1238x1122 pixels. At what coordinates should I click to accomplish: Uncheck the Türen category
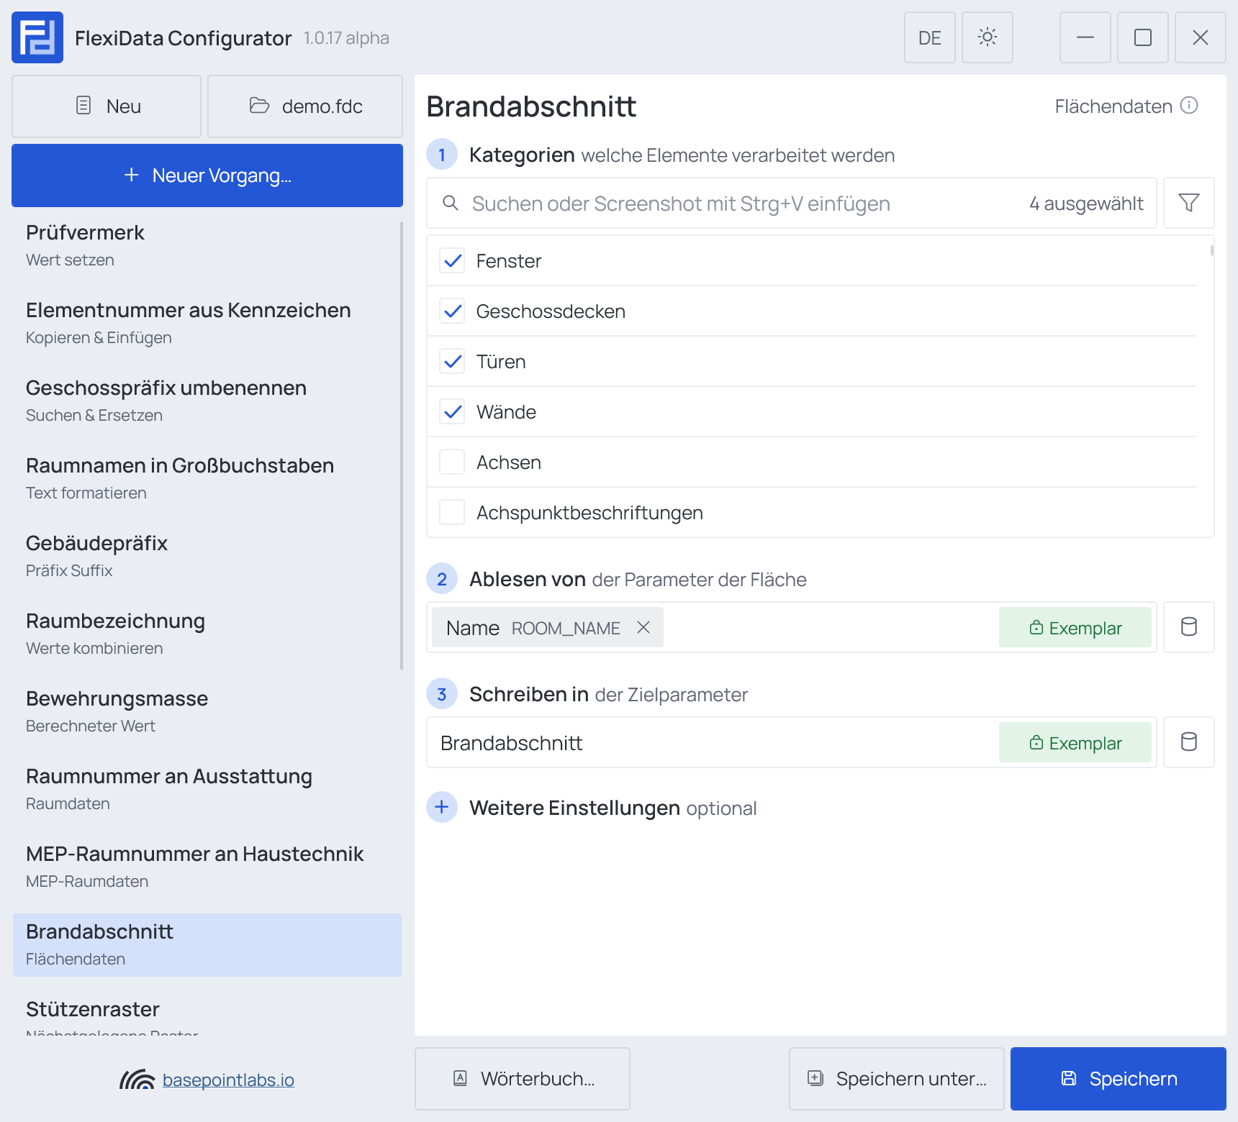452,361
